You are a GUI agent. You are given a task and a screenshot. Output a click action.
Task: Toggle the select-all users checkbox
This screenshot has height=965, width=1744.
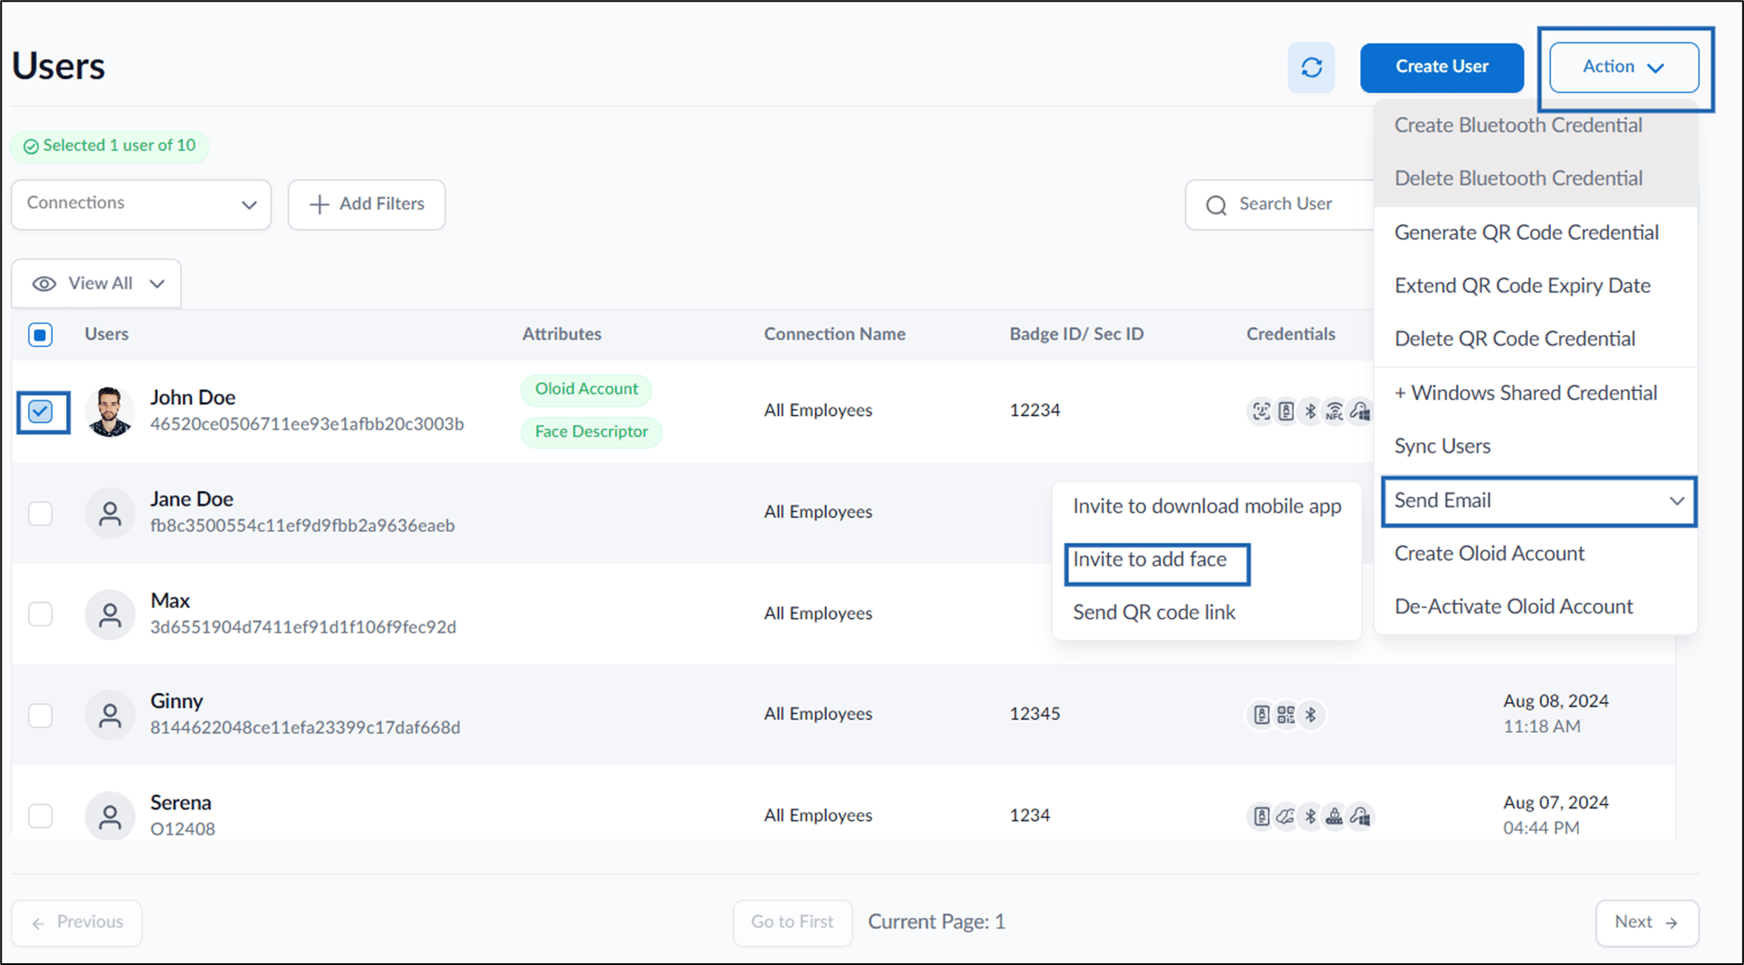pyautogui.click(x=40, y=334)
